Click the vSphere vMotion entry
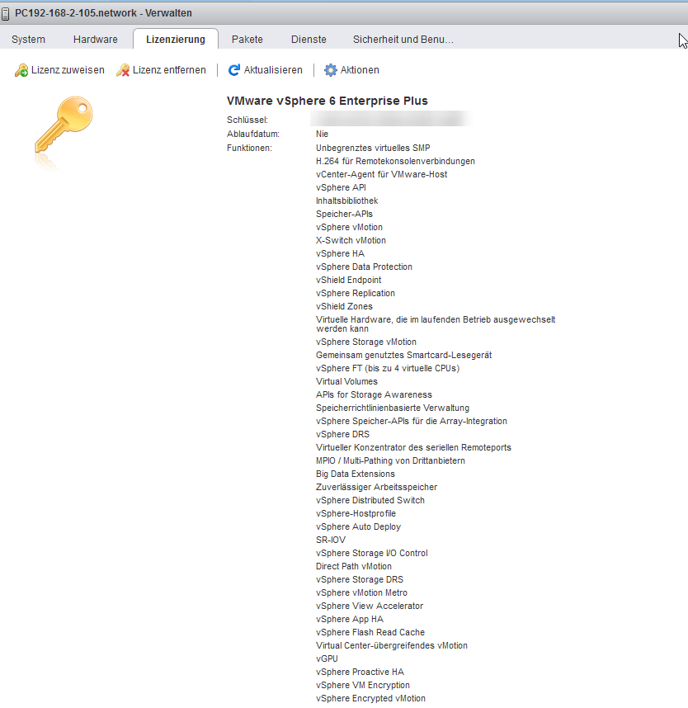Screen dimensions: 688x708 click(x=350, y=227)
